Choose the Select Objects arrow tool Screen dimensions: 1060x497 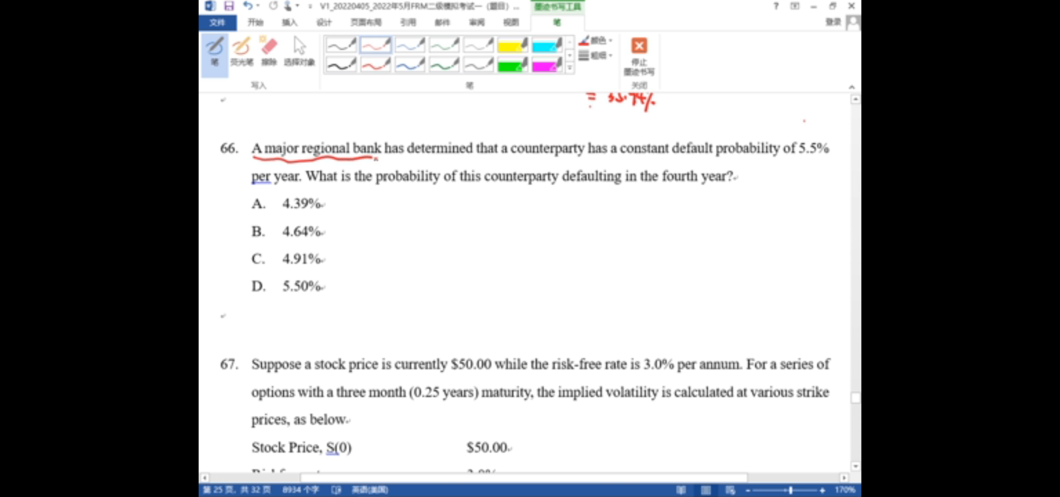click(x=299, y=52)
